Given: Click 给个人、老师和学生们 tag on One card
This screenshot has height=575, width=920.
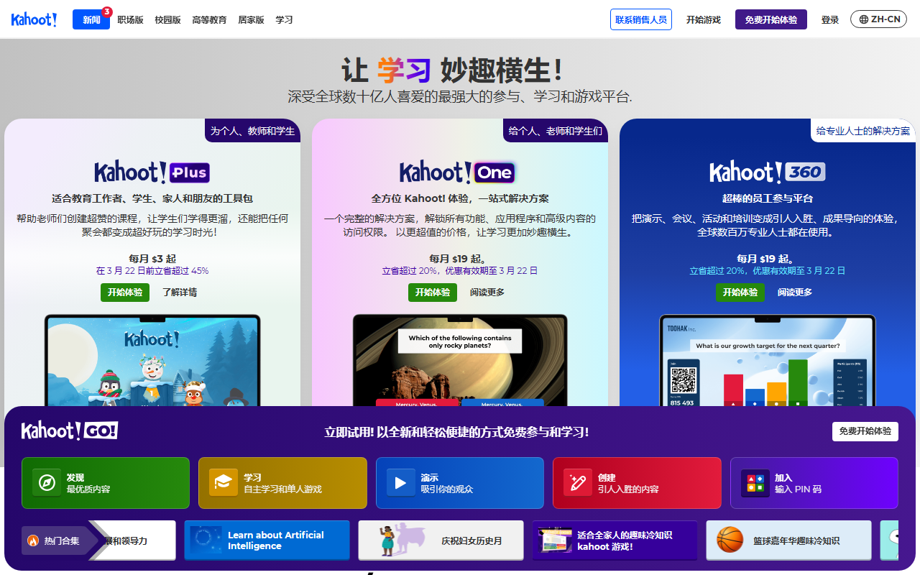Looking at the screenshot, I should coord(556,131).
